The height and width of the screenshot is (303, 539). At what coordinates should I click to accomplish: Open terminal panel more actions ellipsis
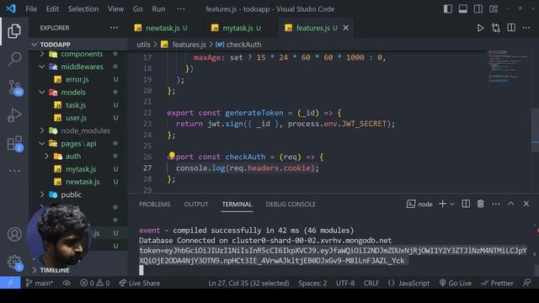point(496,204)
